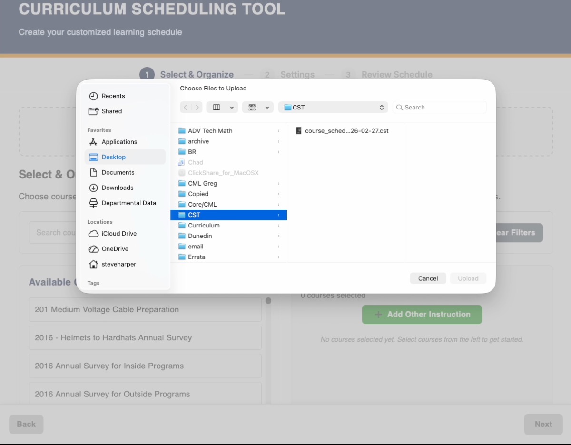Cancel the file upload dialog
Screen dimensions: 571x445
[428, 278]
